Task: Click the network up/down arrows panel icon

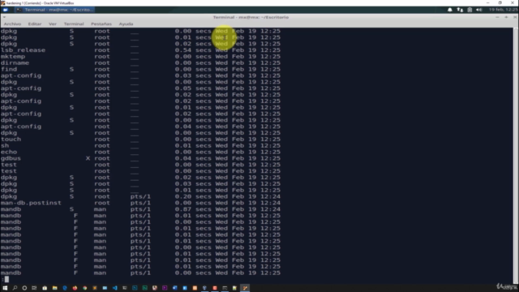Action: pyautogui.click(x=460, y=10)
